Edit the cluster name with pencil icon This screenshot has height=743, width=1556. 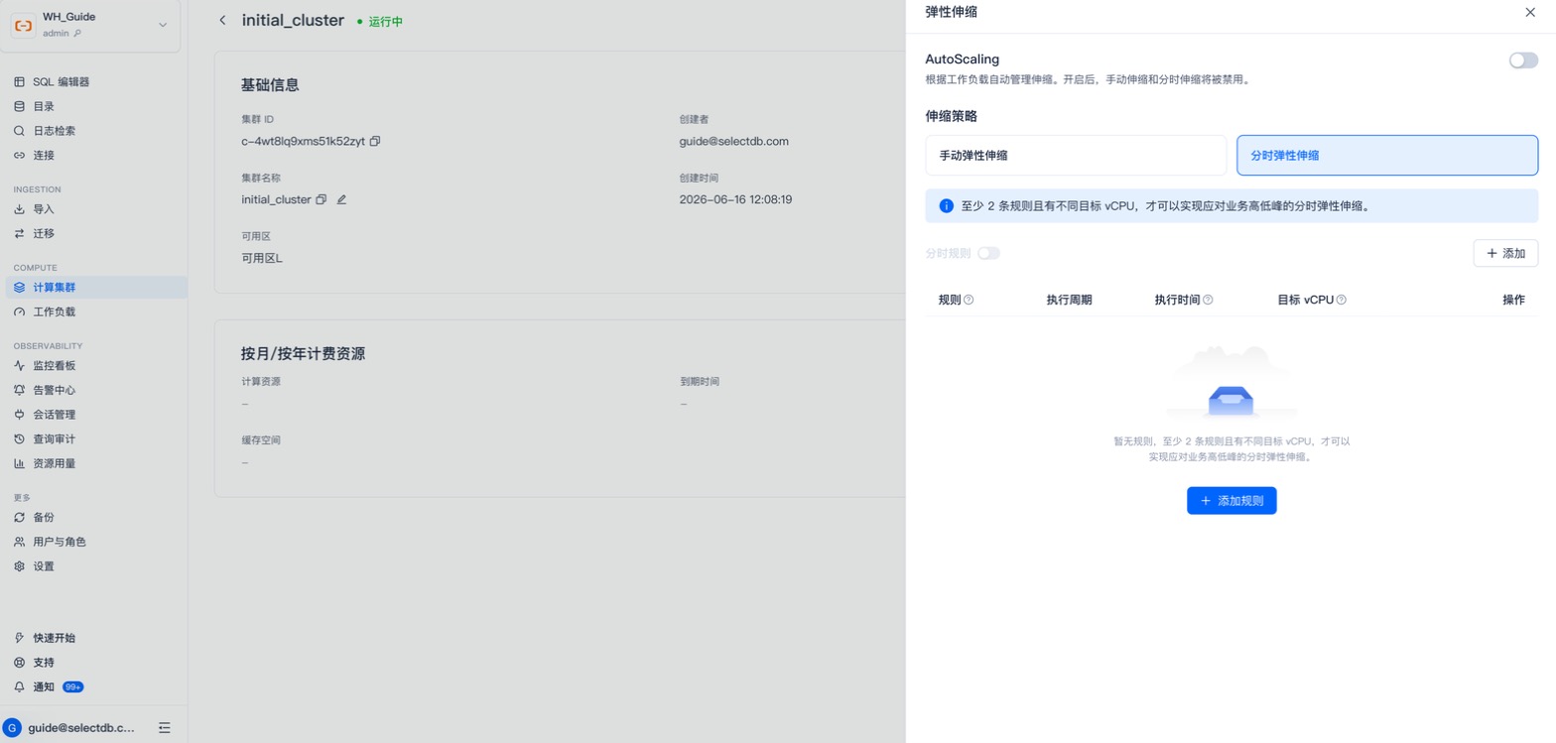[x=341, y=199]
